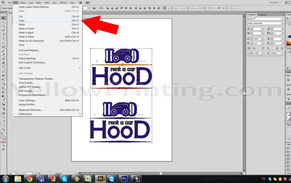This screenshot has height=183, width=291.
Task: Select the Pen tool in the toolbox
Action: (3, 34)
